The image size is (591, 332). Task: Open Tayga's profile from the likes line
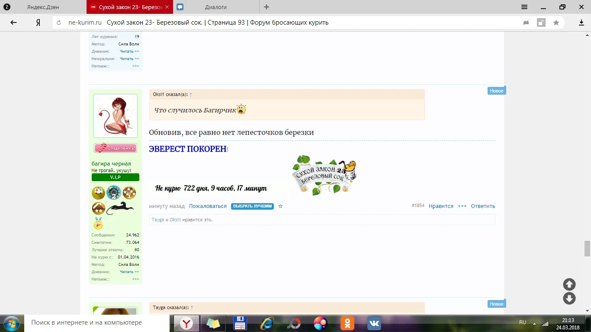pos(158,220)
